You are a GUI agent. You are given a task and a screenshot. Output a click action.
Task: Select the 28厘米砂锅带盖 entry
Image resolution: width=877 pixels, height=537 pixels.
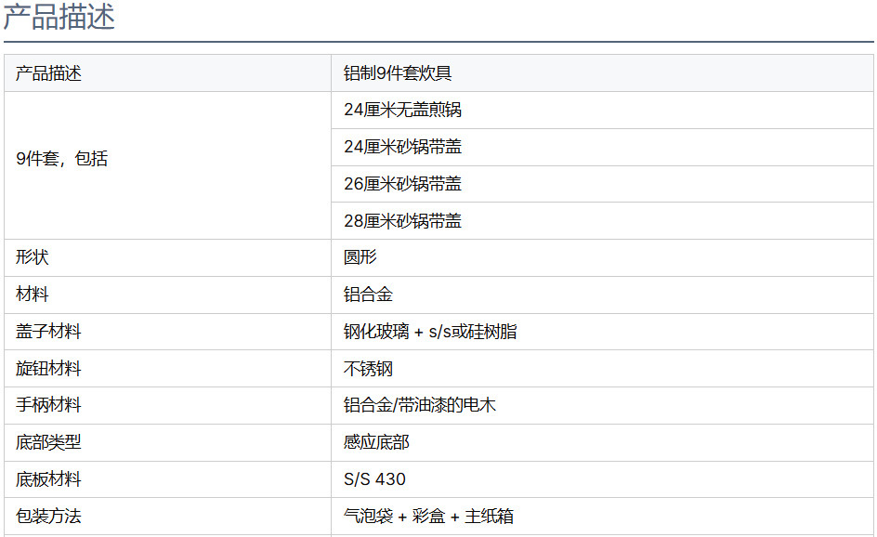click(x=602, y=221)
